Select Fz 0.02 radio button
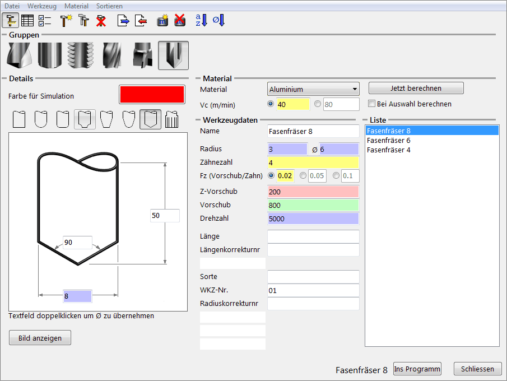Screen dimensions: 507x381 point(271,175)
